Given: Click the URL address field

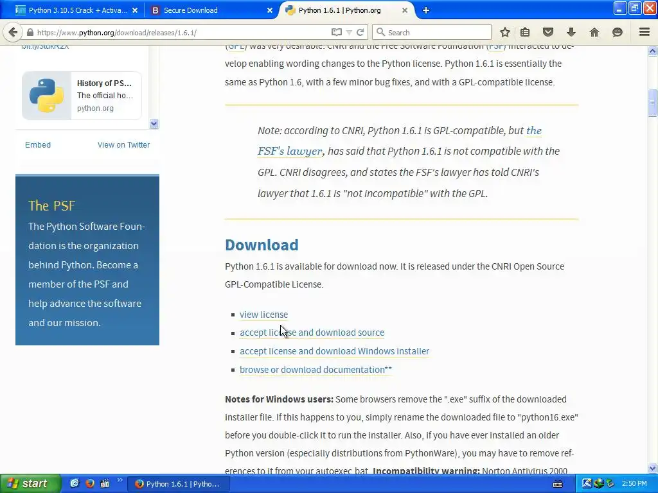Looking at the screenshot, I should point(181,32).
